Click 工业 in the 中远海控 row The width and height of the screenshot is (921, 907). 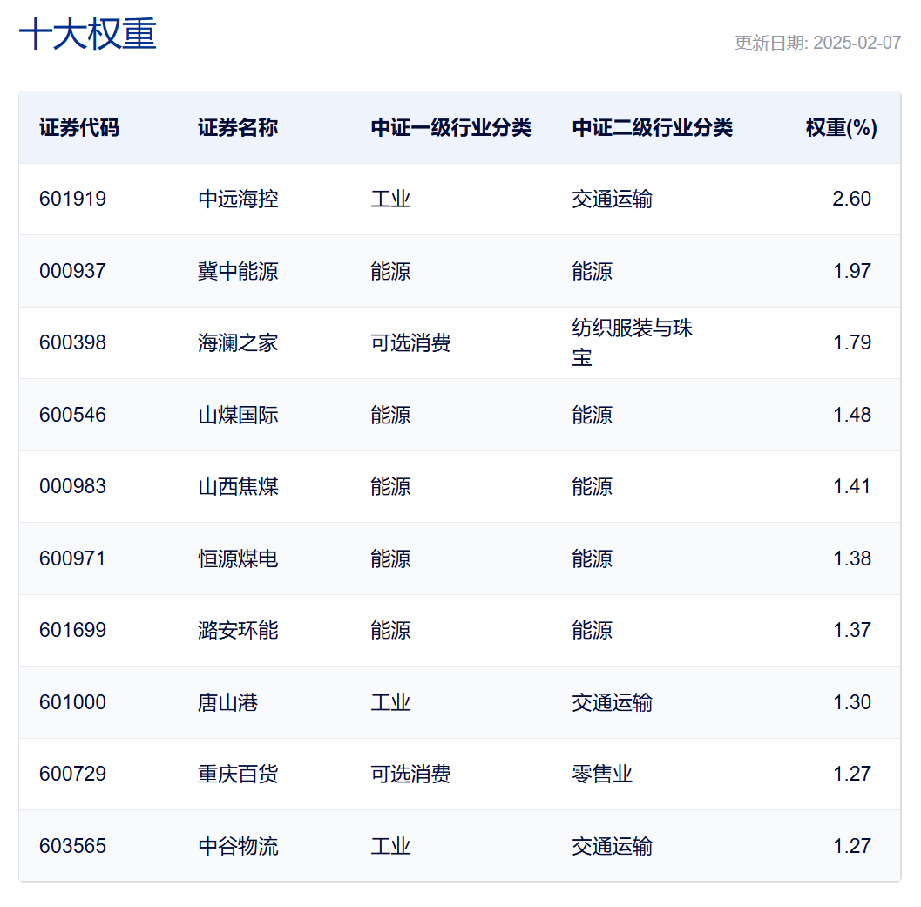[390, 200]
